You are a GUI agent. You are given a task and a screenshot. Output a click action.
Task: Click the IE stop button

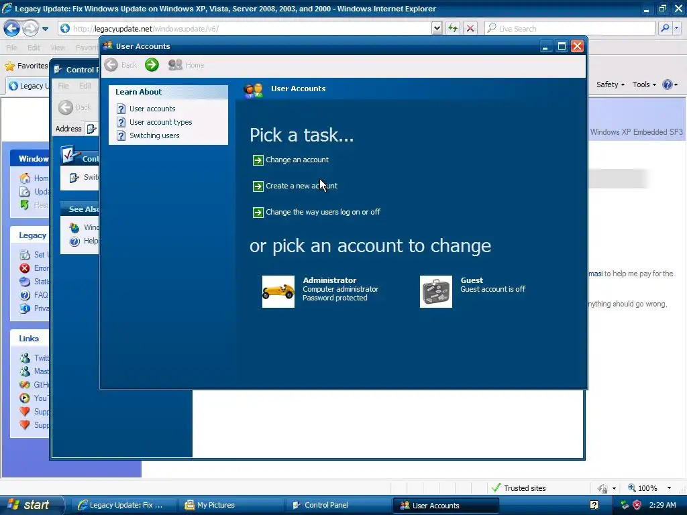(470, 29)
